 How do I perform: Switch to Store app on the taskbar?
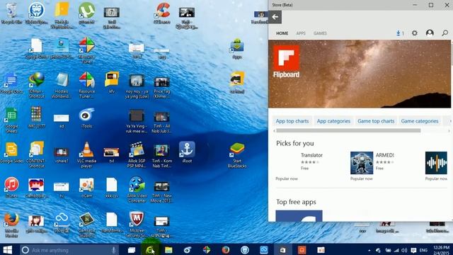[283, 250]
